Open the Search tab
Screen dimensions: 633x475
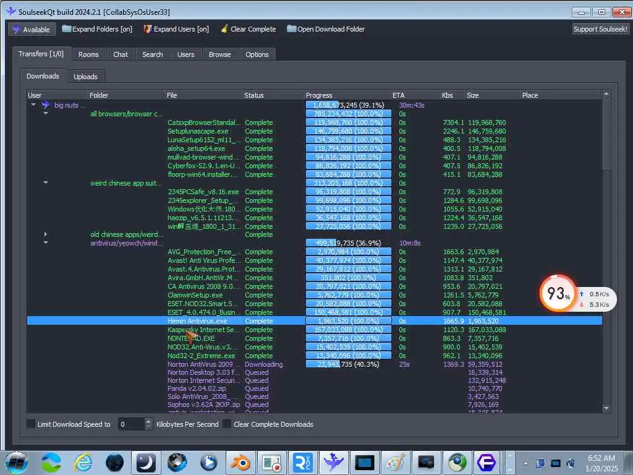click(152, 54)
